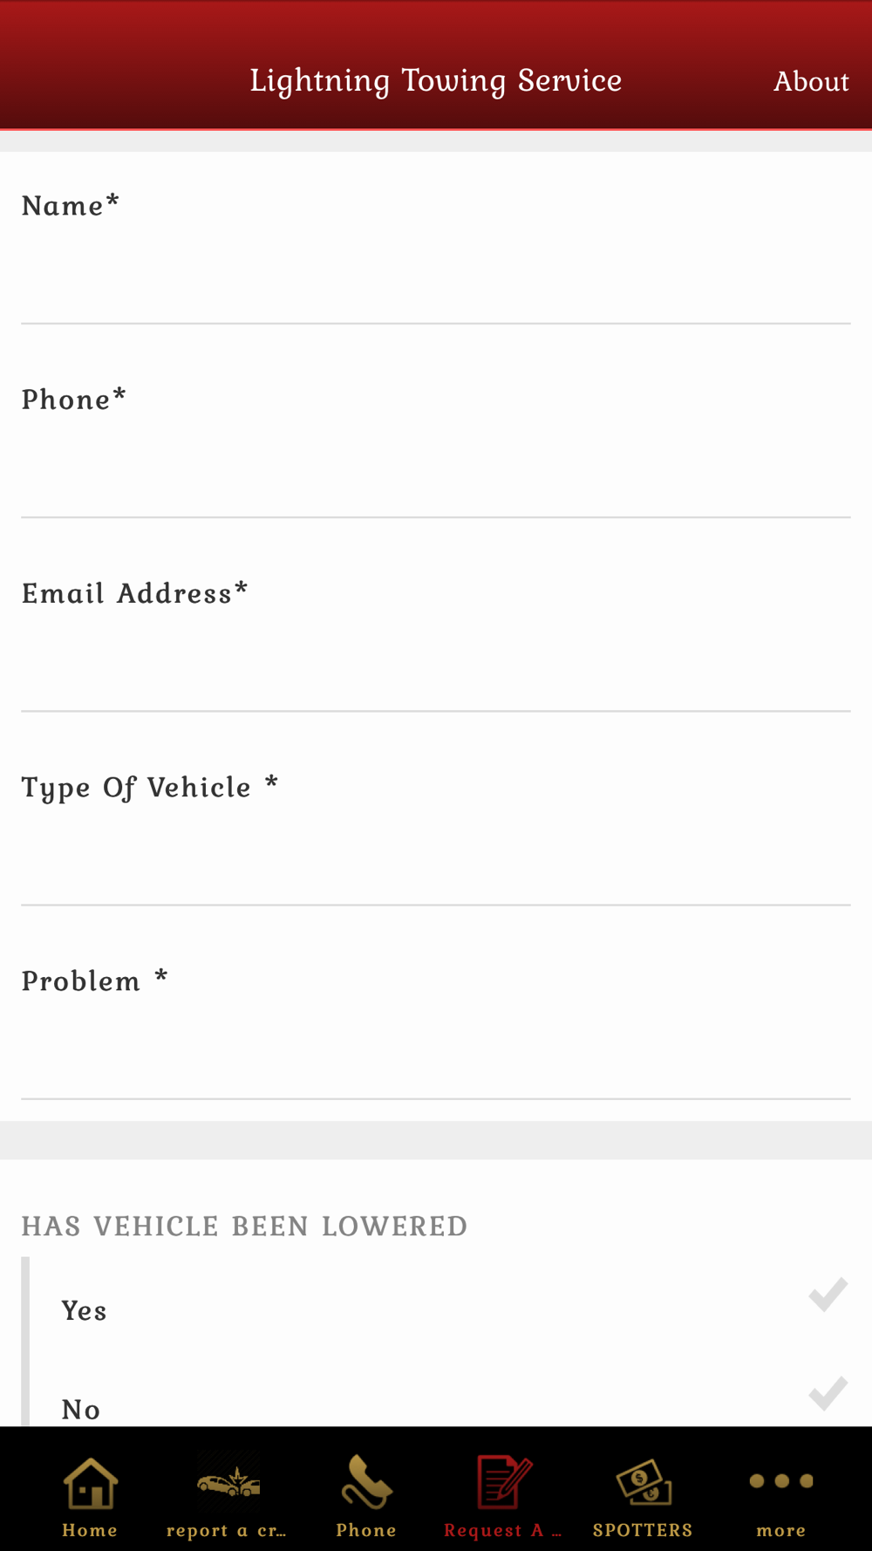Select the Request A form icon
The width and height of the screenshot is (872, 1551).
pyautogui.click(x=504, y=1481)
